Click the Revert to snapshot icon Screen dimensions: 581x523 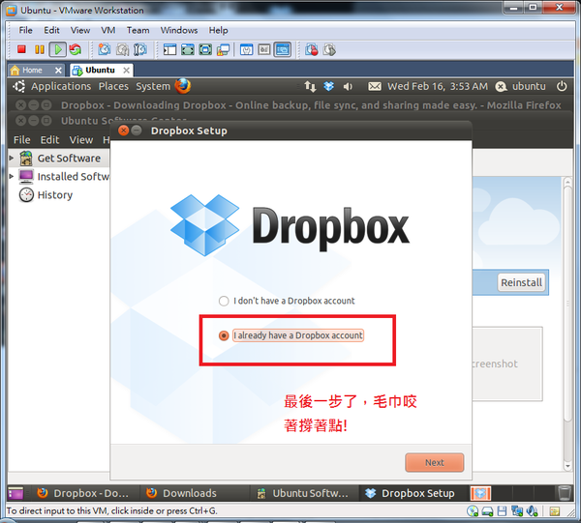122,49
